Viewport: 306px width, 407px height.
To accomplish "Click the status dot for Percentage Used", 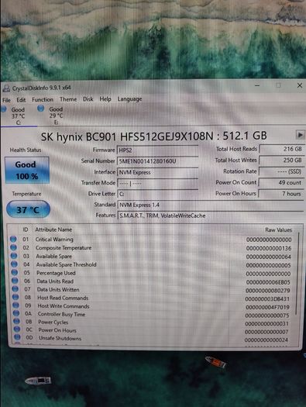I will [15, 273].
